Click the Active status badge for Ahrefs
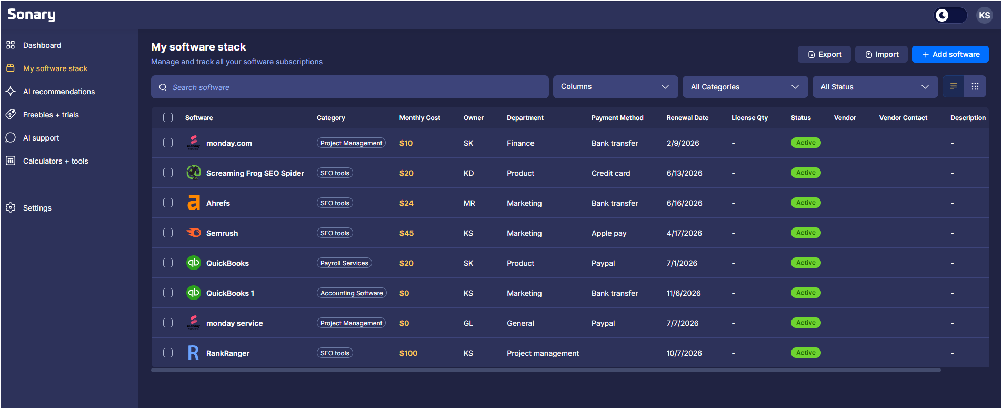Screen dimensions: 1002x409 coord(806,203)
